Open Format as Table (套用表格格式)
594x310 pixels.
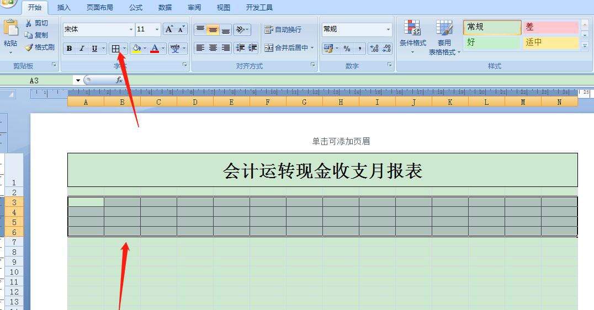pos(444,37)
